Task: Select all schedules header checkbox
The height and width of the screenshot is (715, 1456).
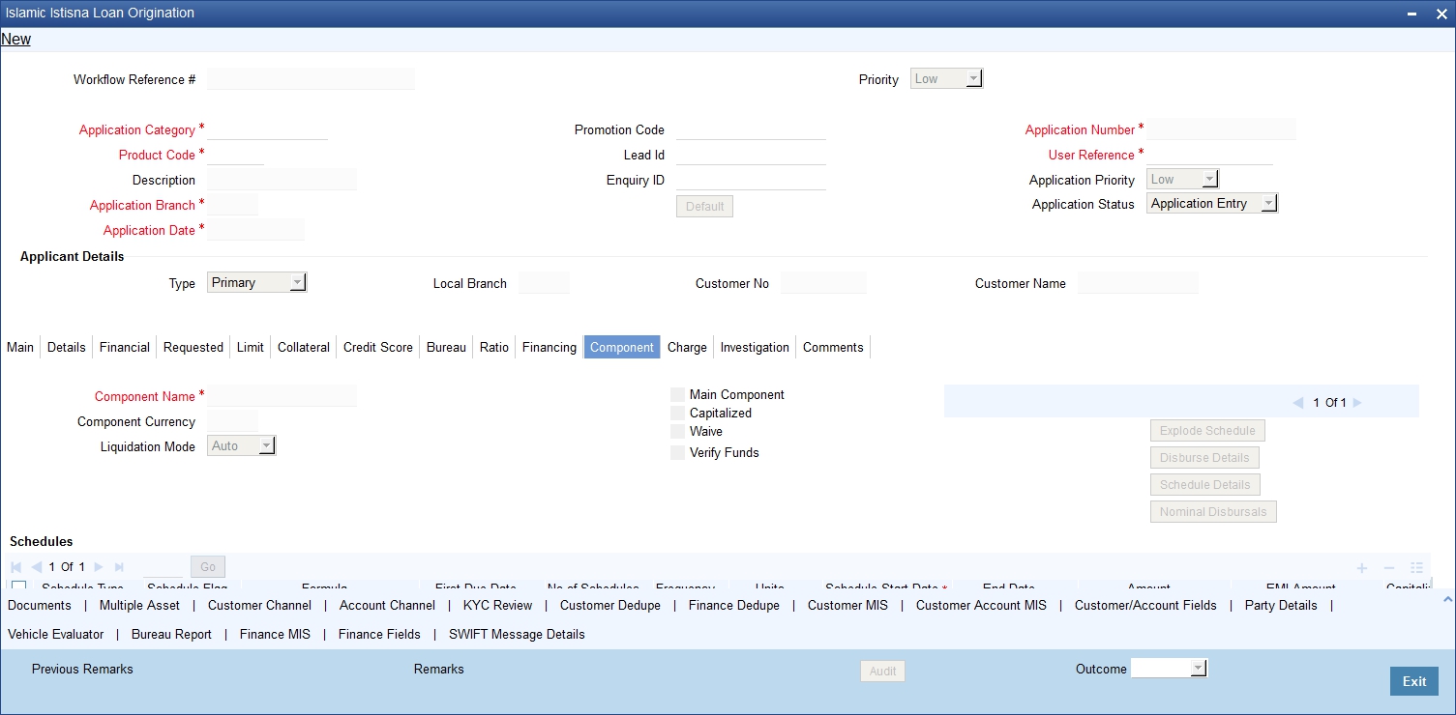Action: pos(18,586)
